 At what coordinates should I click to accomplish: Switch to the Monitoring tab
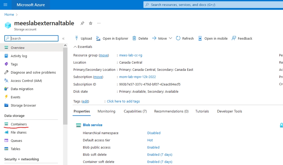(x=106, y=111)
